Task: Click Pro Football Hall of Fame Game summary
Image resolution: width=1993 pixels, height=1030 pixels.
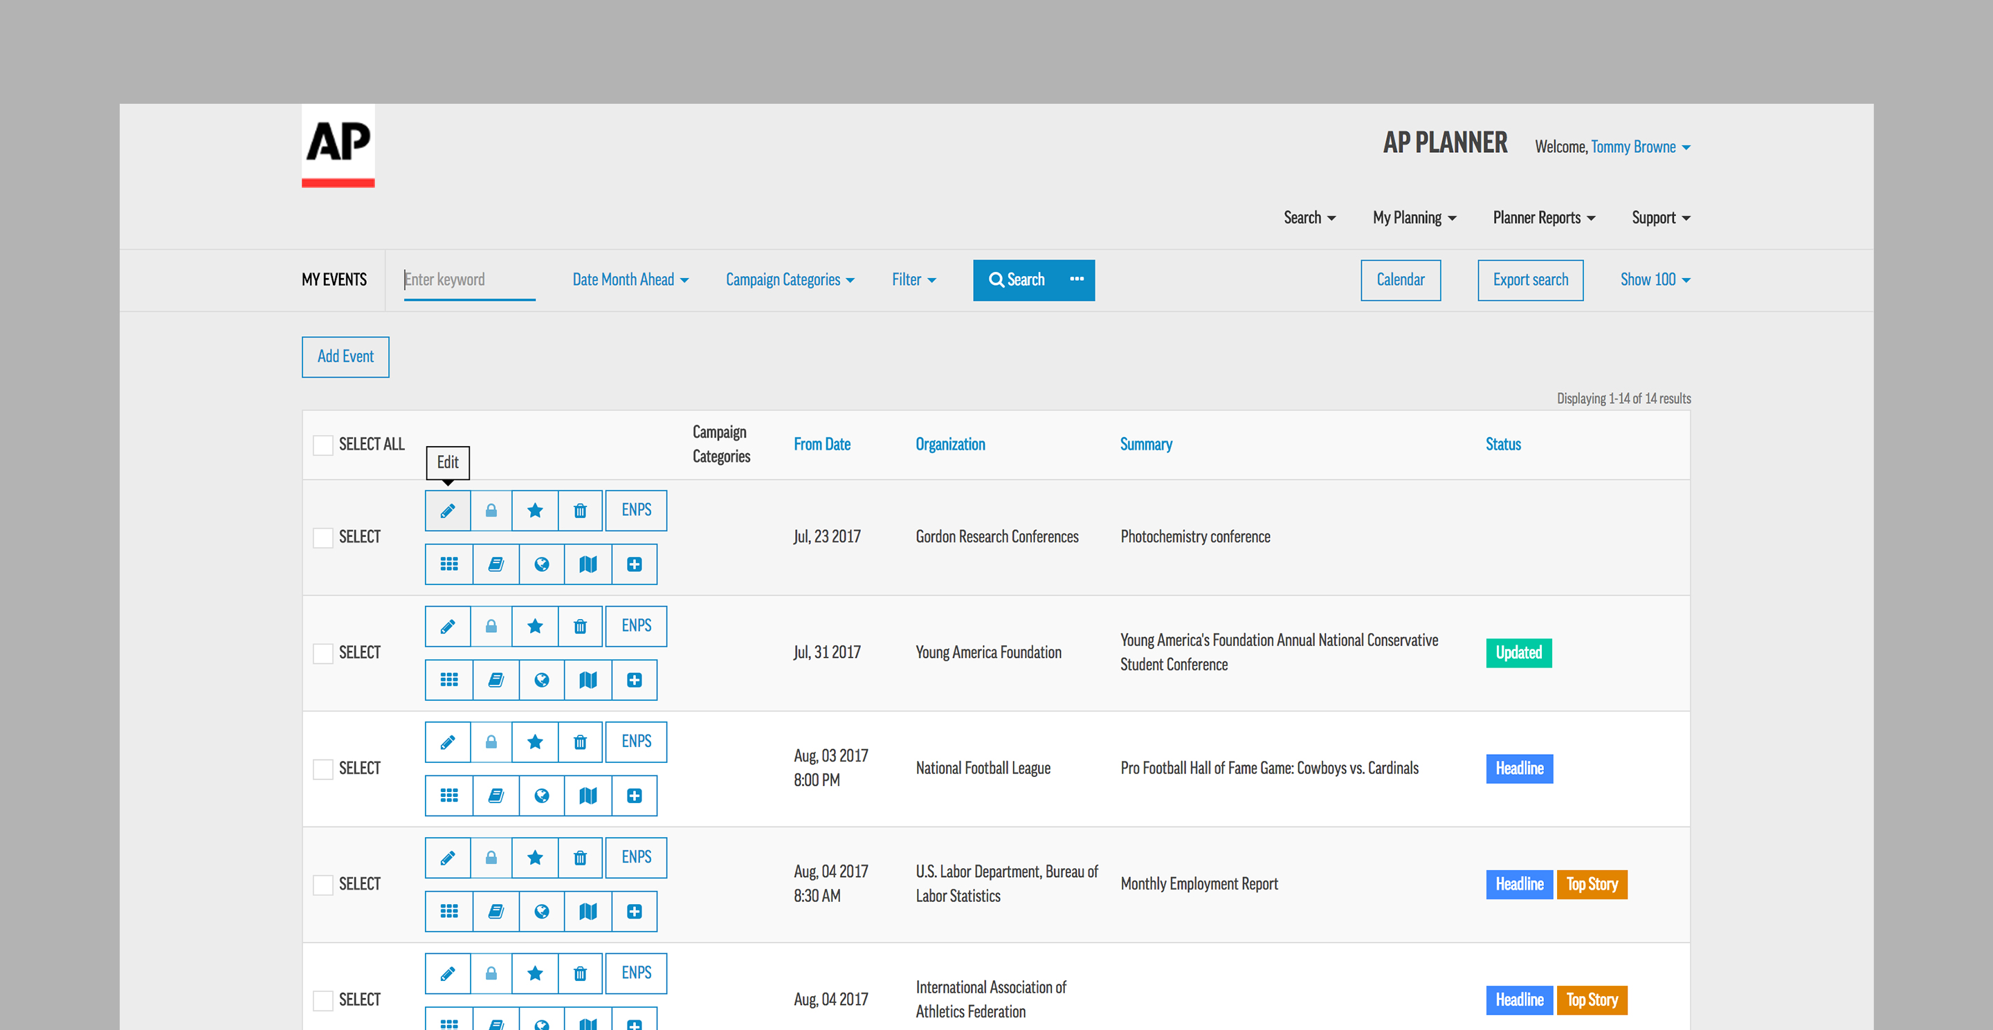Action: 1269,769
